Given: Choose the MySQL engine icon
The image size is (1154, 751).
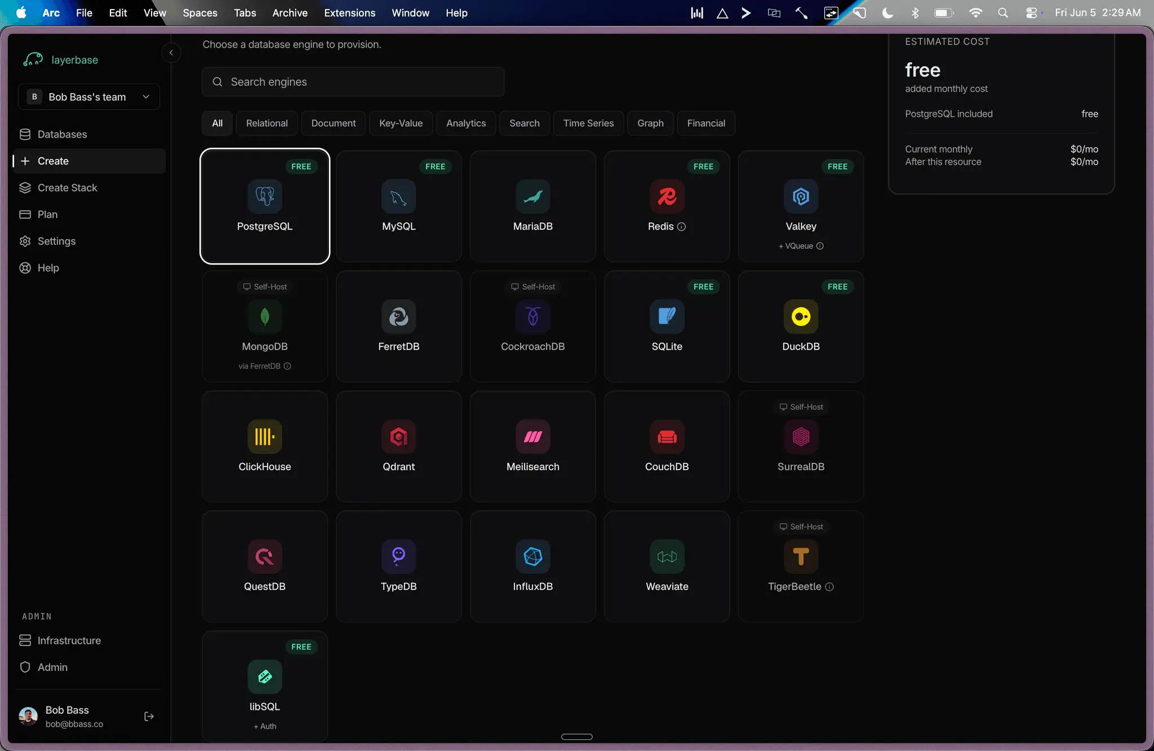Looking at the screenshot, I should (x=399, y=196).
